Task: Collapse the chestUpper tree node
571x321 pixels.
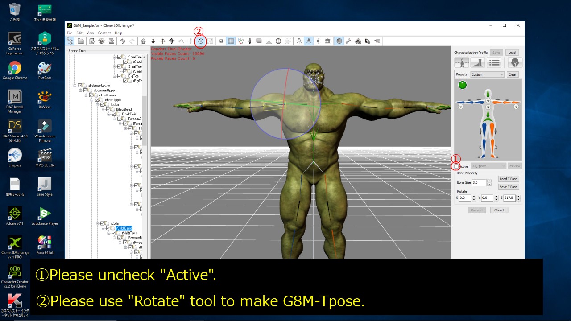Action: pyautogui.click(x=92, y=100)
